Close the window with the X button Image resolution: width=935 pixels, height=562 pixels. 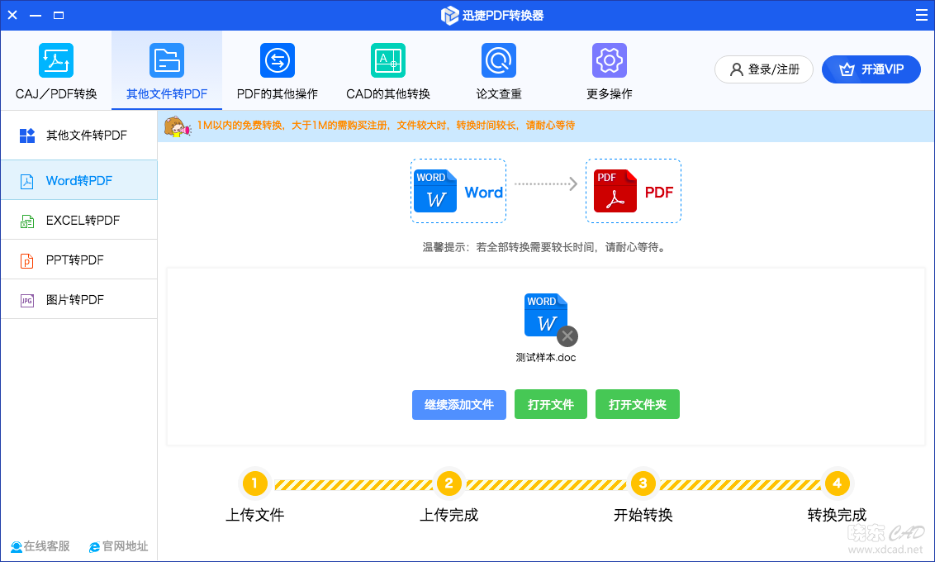12,15
